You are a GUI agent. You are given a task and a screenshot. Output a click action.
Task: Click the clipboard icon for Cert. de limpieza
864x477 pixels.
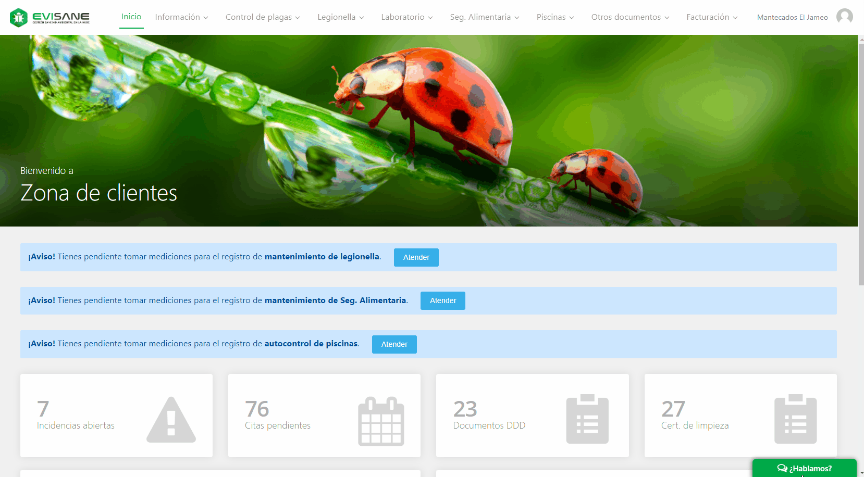point(795,419)
